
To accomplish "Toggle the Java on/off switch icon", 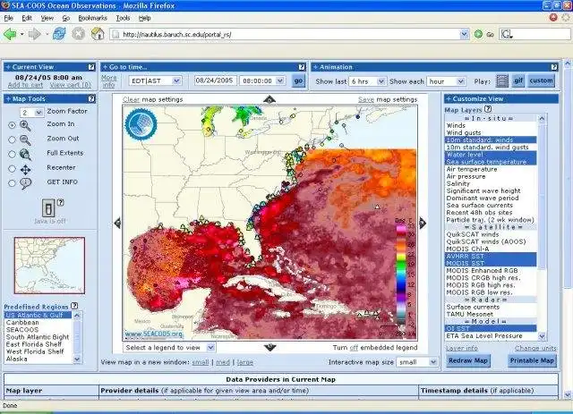I will coord(48,208).
